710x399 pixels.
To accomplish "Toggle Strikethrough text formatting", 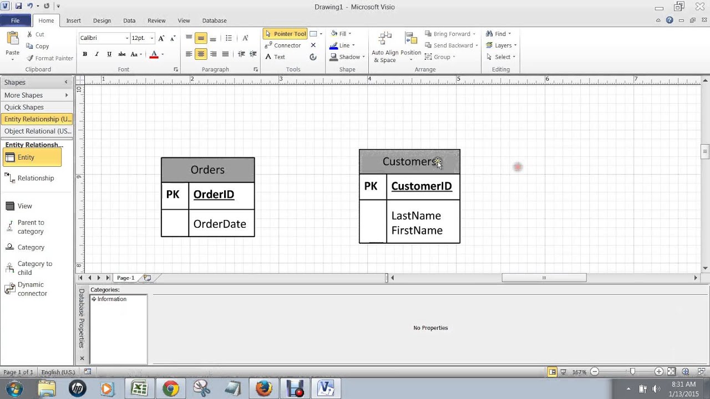I will pyautogui.click(x=121, y=54).
